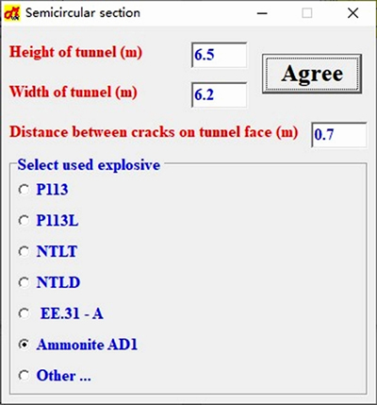Click the Width of tunnel (m) label
Viewport: 377px width, 405px height.
74,92
